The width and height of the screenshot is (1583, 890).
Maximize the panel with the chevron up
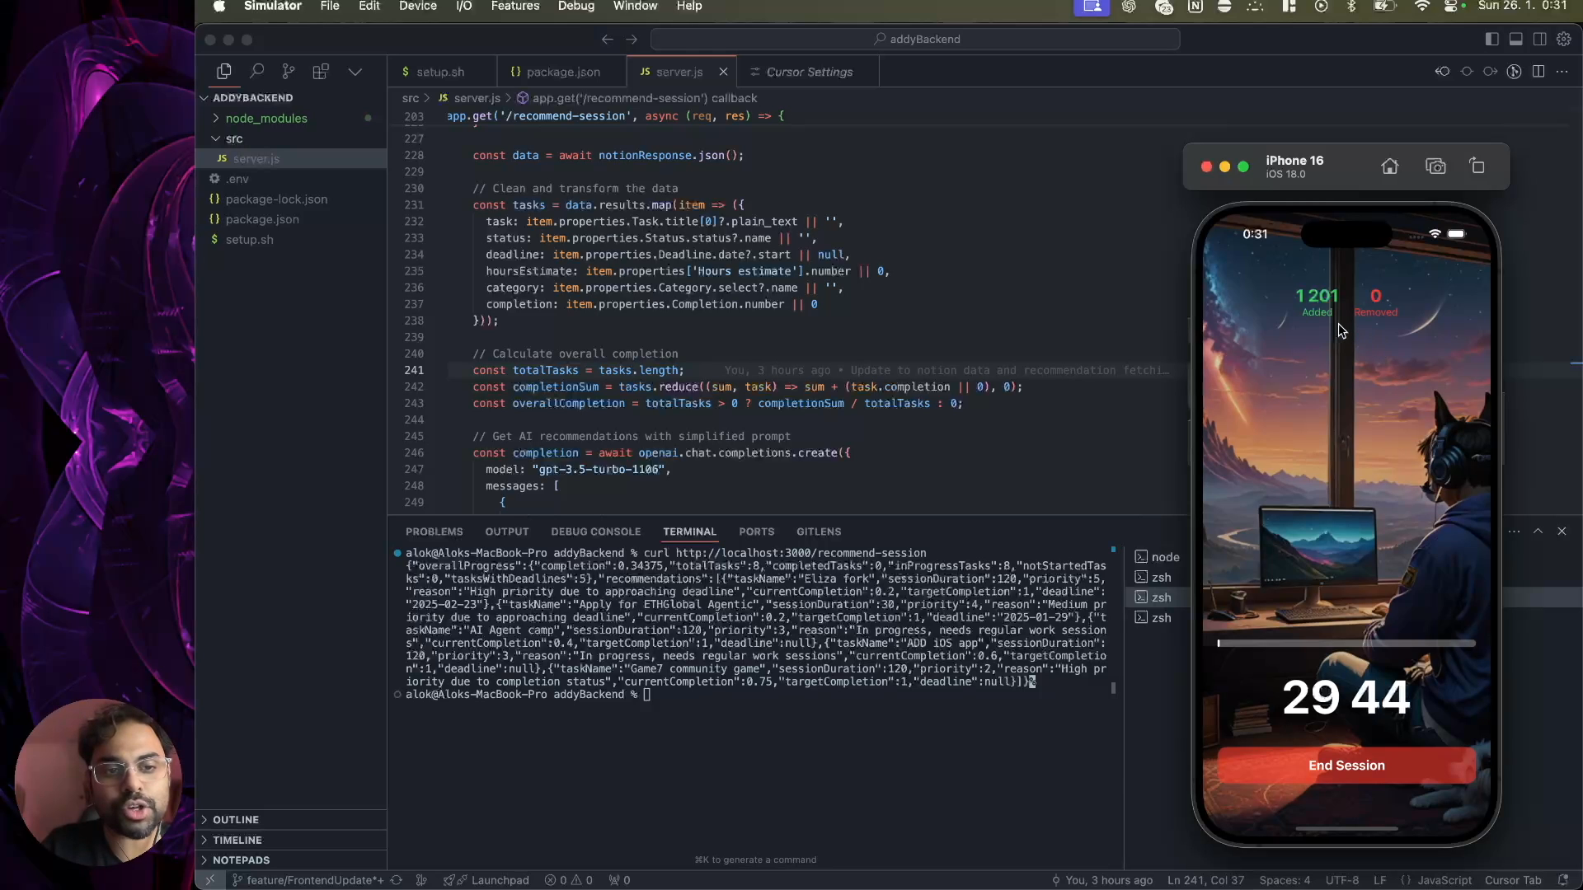point(1538,532)
